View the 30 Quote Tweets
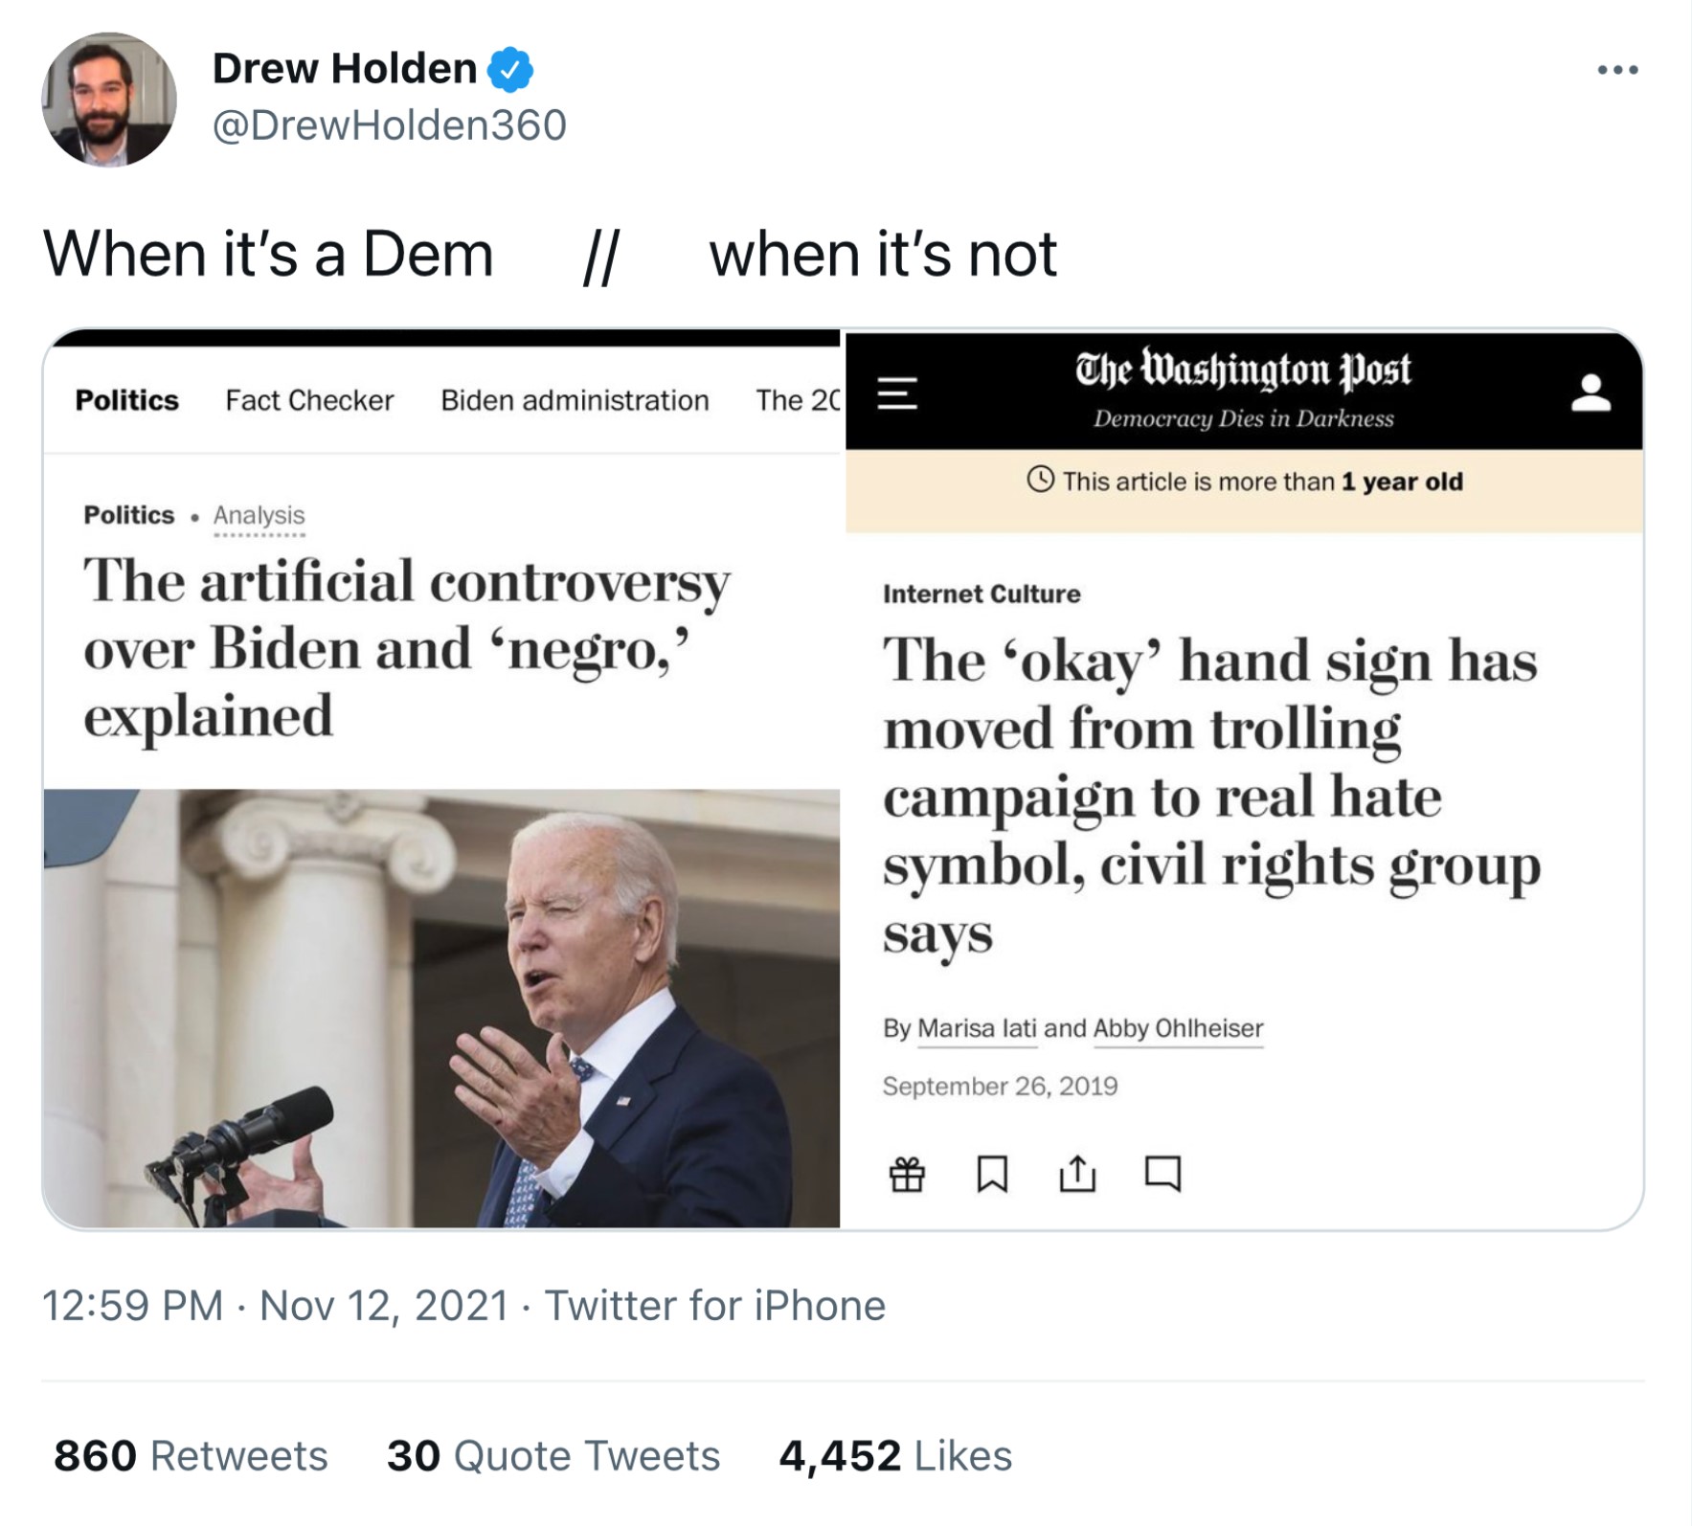The image size is (1692, 1526). pos(553,1455)
